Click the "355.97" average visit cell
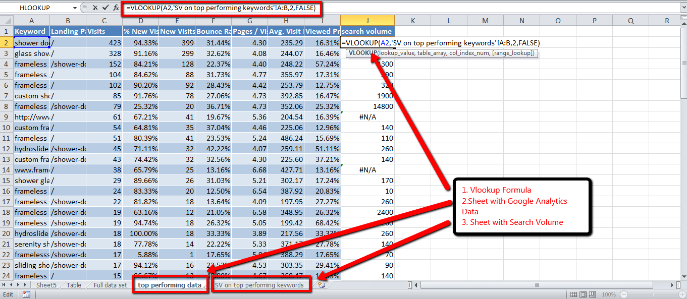Viewport: 687px width, 299px height. 286,75
